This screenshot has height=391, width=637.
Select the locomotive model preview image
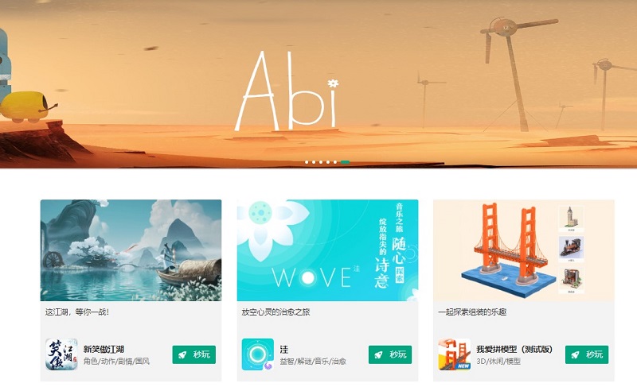tap(571, 247)
